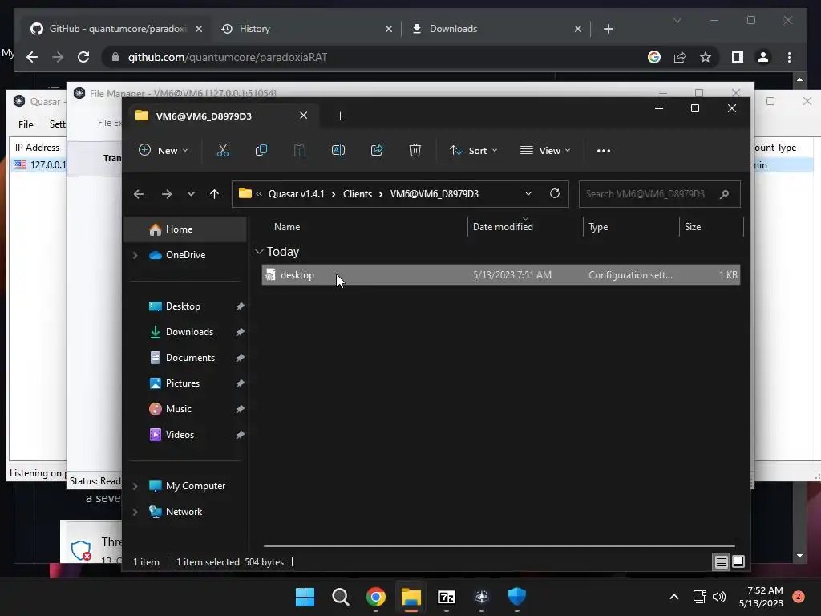The image size is (821, 616).
Task: Go forward in Explorer navigation
Action: 167,194
